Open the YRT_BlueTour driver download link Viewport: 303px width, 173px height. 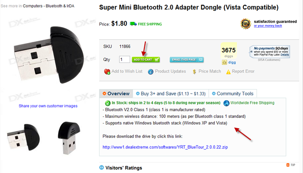(165, 147)
